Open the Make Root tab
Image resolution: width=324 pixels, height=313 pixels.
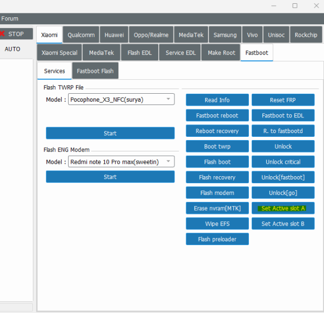[221, 53]
